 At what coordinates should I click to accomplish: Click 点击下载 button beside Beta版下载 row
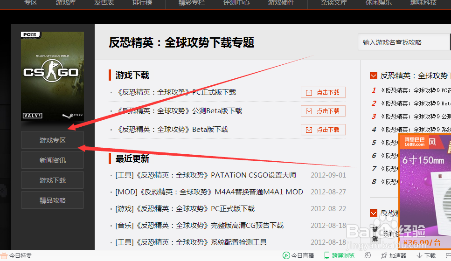tap(323, 130)
